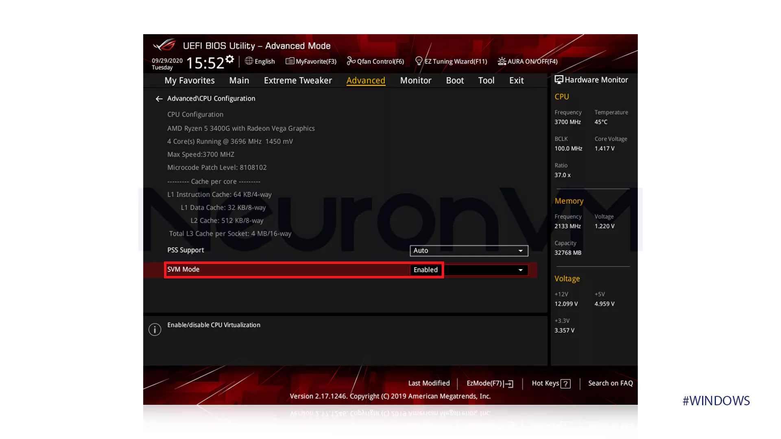This screenshot has width=781, height=439.
Task: Change language via English label
Action: (x=265, y=61)
